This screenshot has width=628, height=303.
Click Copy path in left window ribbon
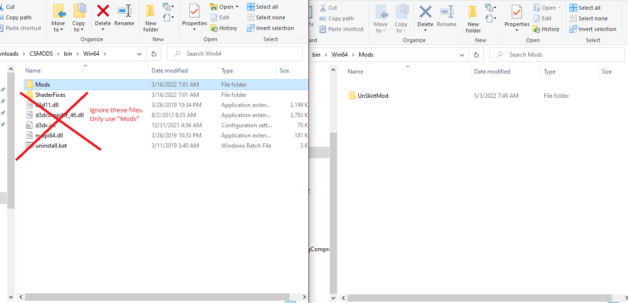[15, 17]
